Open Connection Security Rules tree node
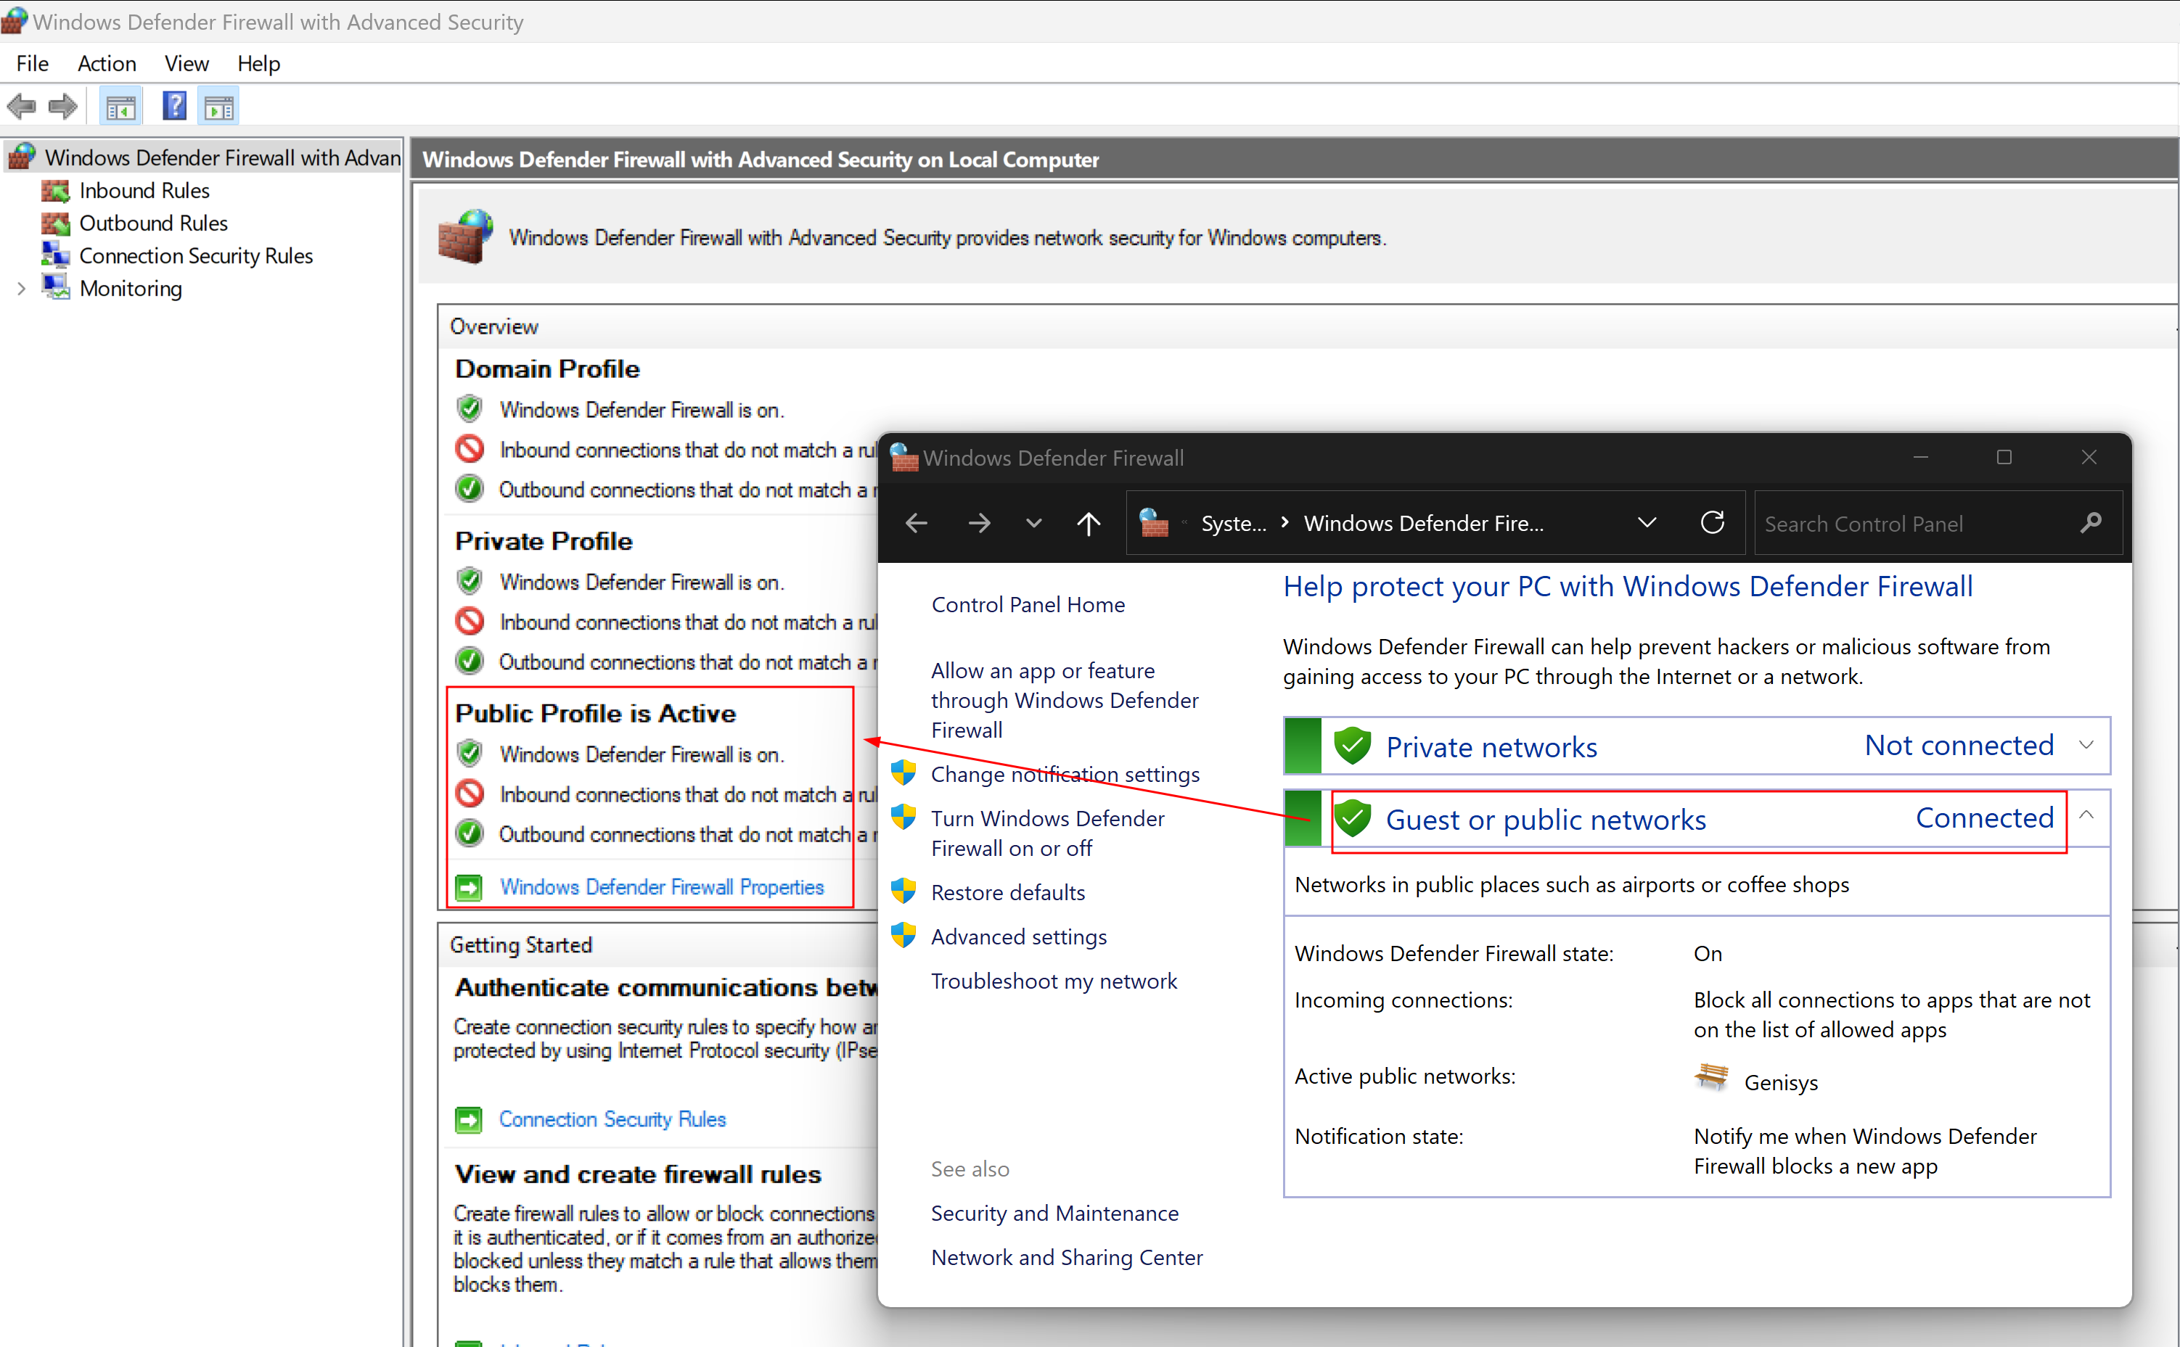Viewport: 2180px width, 1347px height. pos(195,255)
